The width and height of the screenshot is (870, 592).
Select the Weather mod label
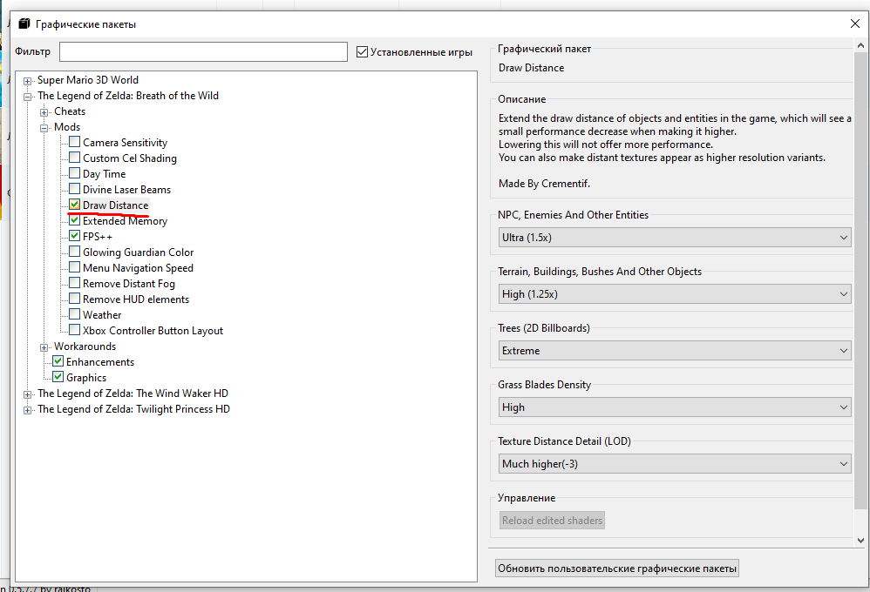click(x=102, y=315)
